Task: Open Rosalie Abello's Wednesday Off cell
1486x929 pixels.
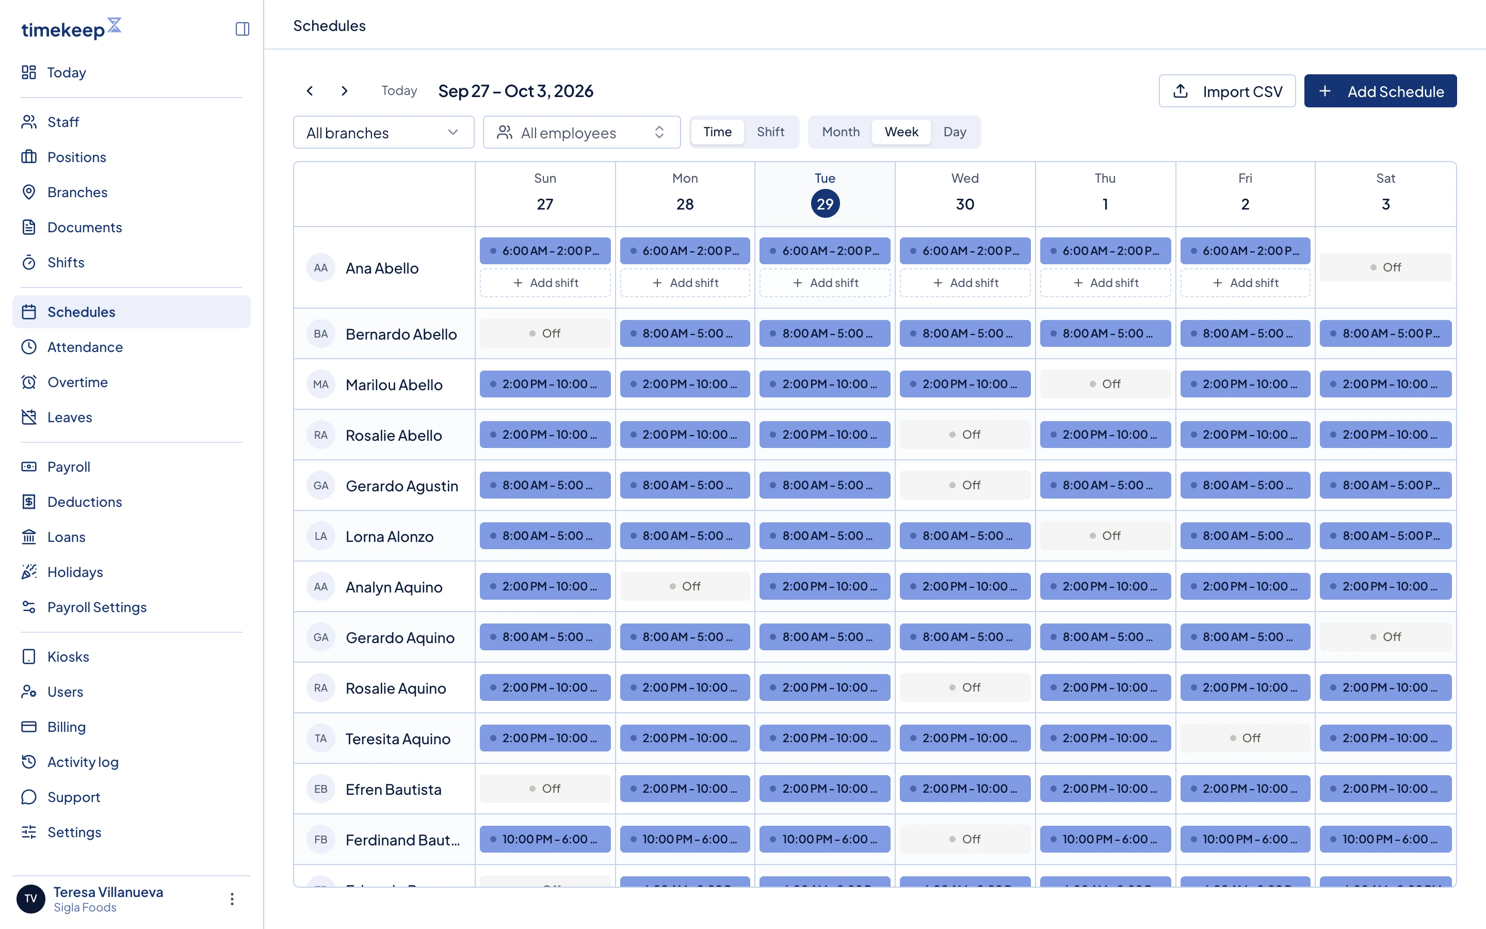Action: (965, 435)
